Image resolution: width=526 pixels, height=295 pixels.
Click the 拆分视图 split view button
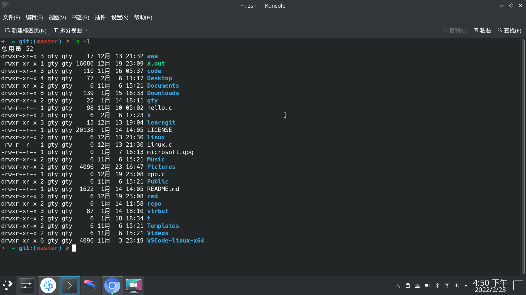68,30
